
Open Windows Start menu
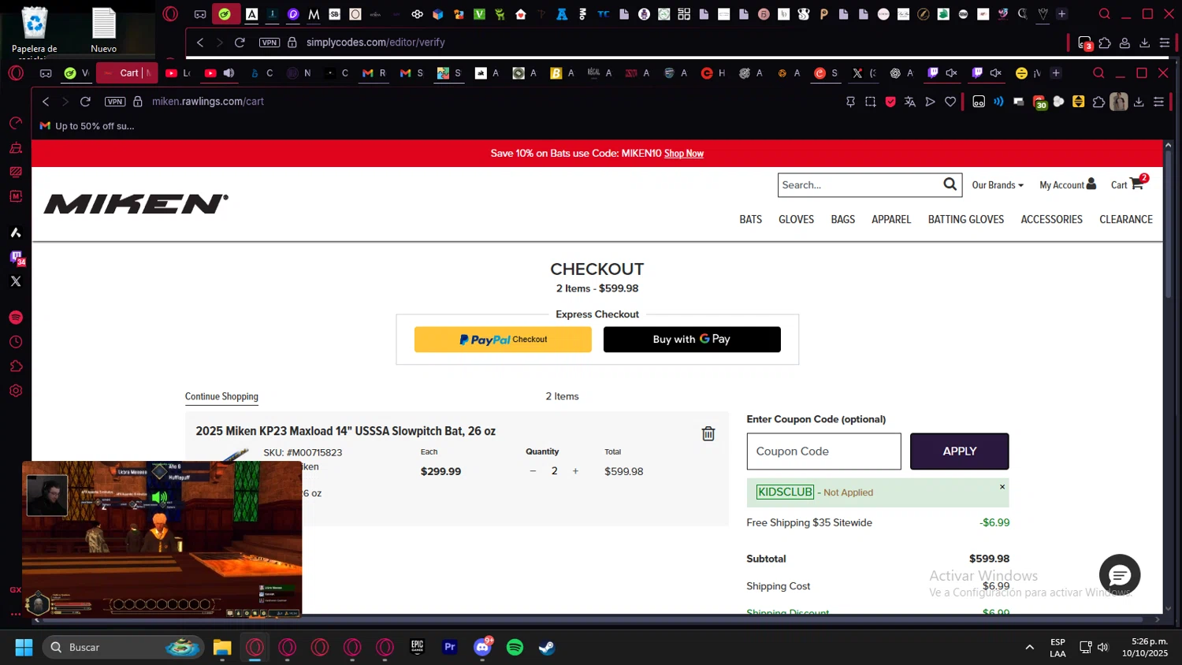pos(24,648)
